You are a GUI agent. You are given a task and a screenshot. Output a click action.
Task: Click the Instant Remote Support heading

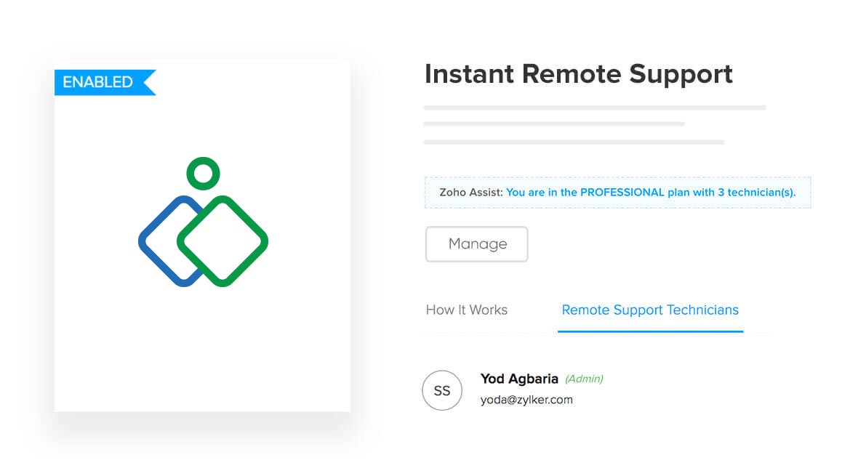coord(578,74)
